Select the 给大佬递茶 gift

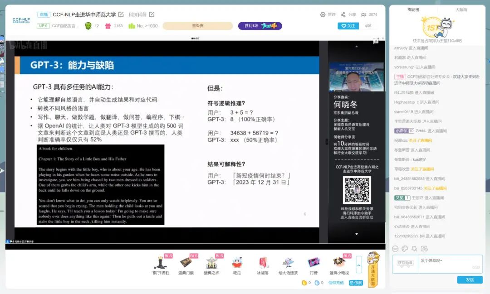coord(288,265)
